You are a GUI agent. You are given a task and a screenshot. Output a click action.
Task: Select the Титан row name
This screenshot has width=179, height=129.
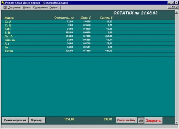(x=9, y=51)
